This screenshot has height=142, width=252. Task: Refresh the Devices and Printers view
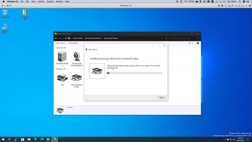(x=167, y=38)
